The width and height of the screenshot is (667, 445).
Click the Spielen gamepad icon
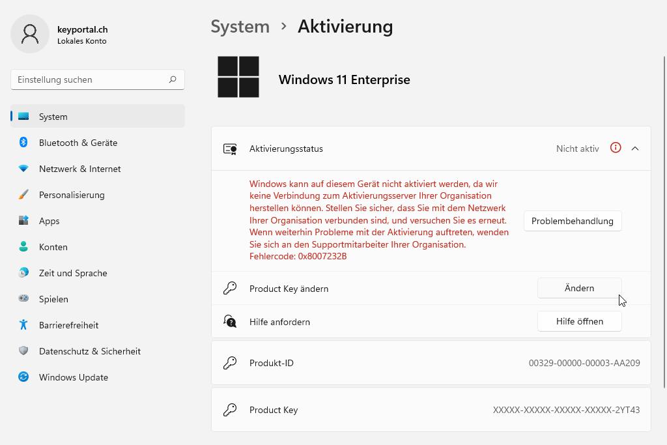23,299
